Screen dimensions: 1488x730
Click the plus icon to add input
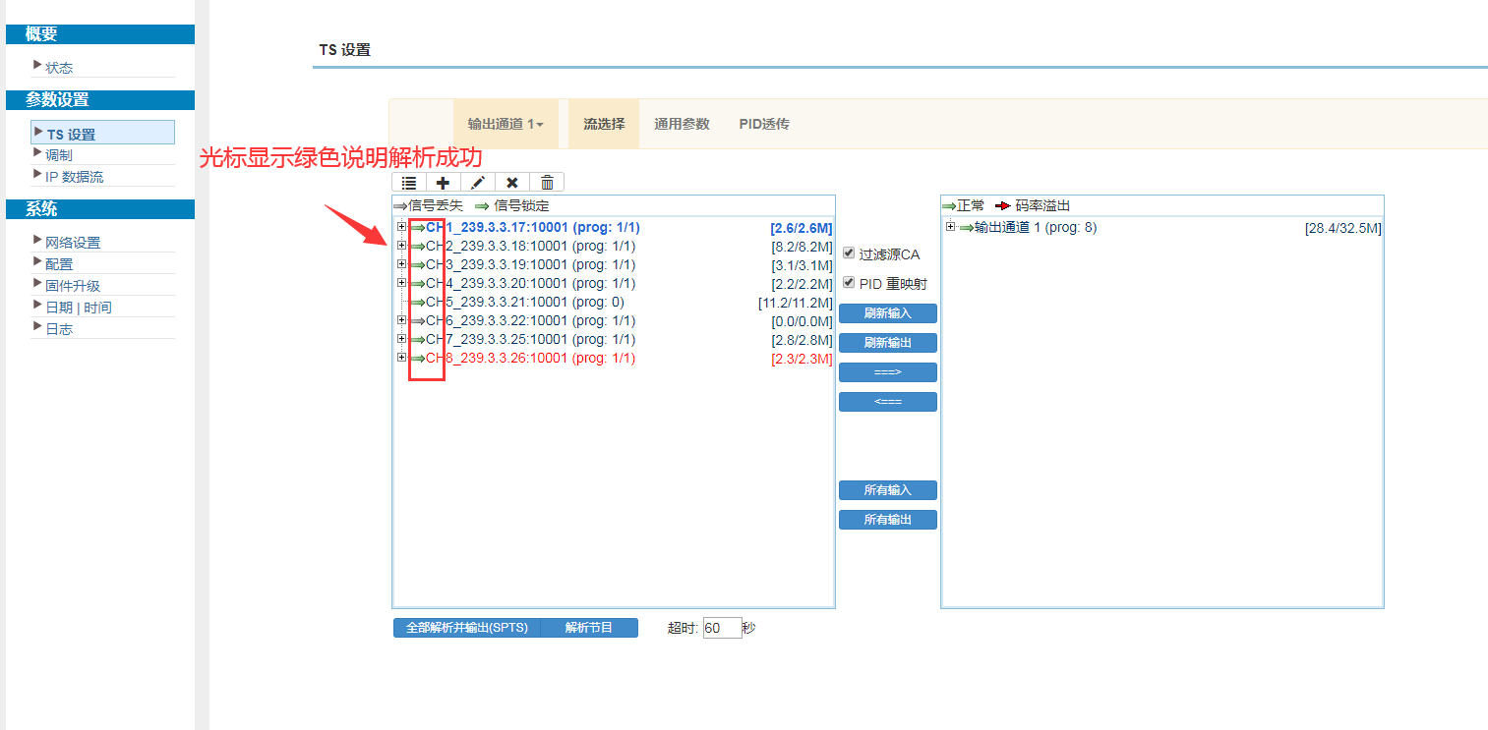click(x=444, y=183)
